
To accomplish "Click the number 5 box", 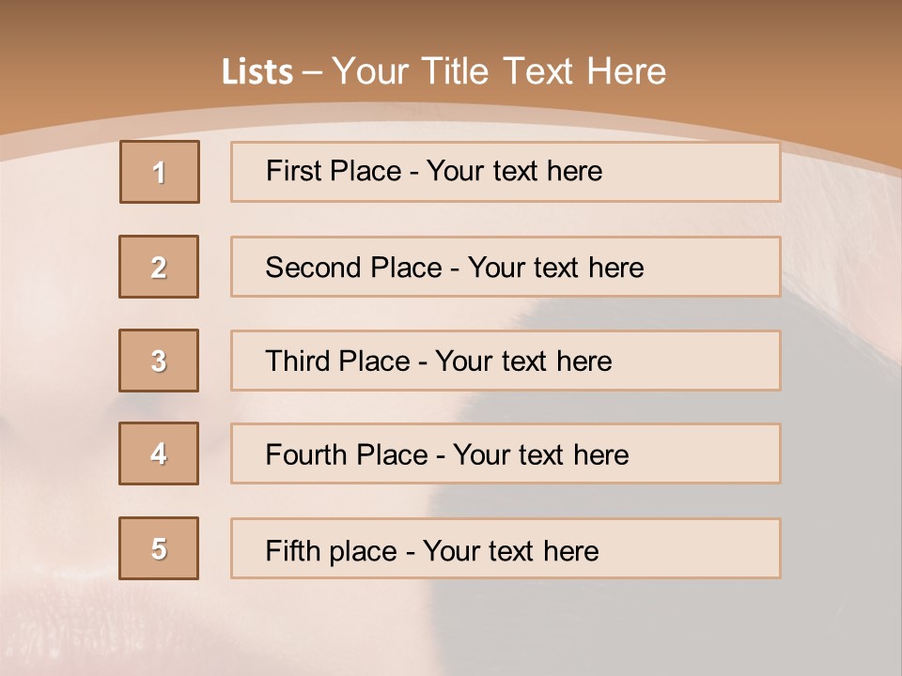I will point(159,548).
